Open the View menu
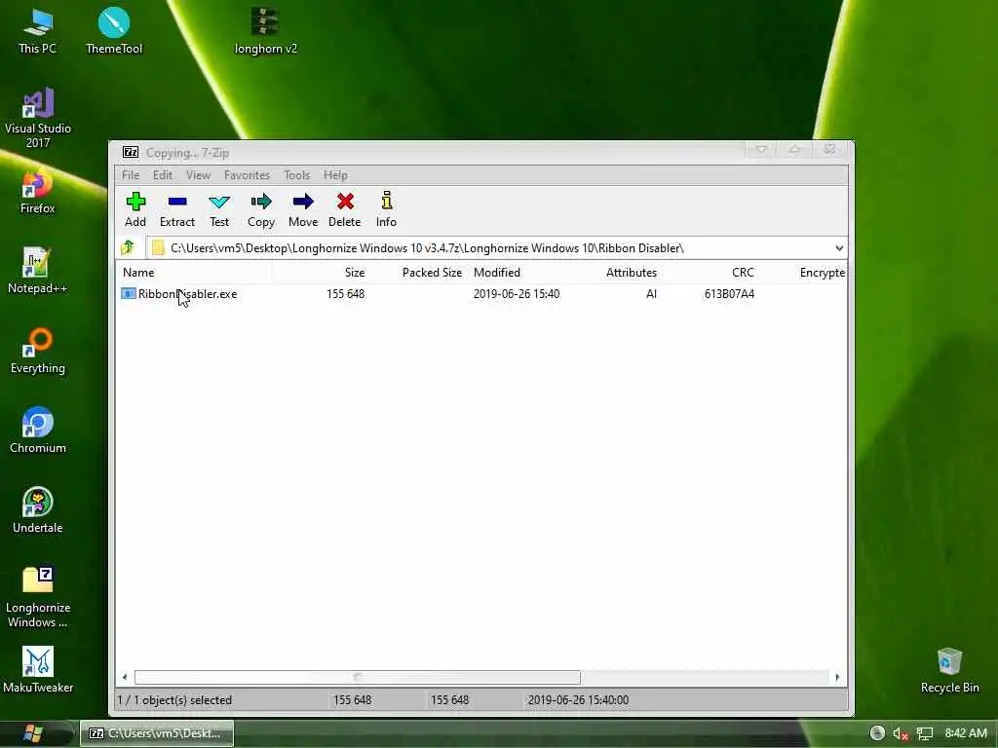This screenshot has width=998, height=748. click(x=198, y=175)
